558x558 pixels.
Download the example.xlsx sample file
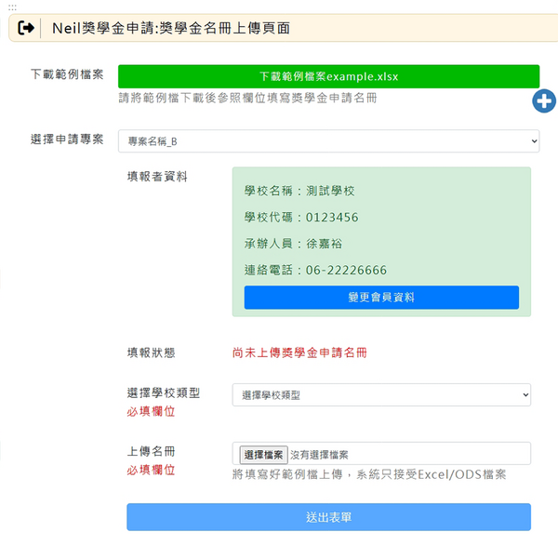click(x=328, y=76)
